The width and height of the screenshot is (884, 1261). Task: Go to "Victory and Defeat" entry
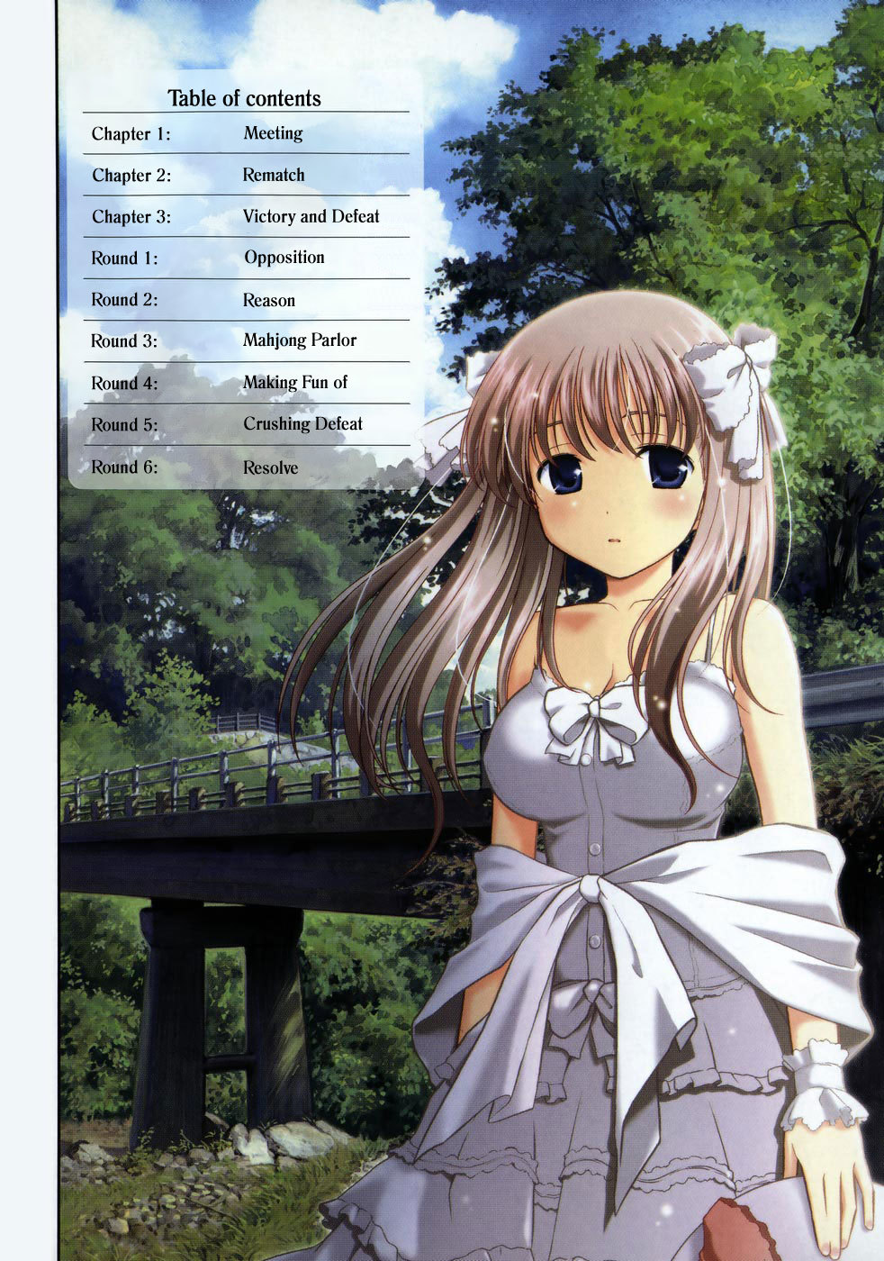(x=311, y=216)
